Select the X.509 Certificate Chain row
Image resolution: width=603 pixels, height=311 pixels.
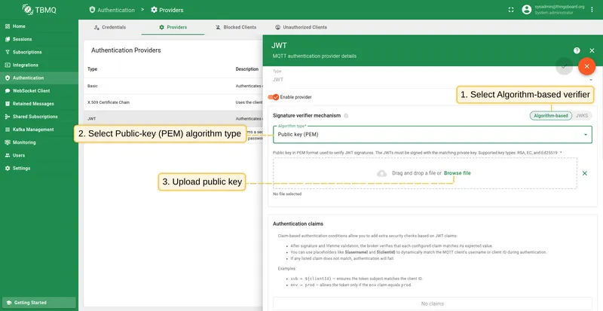pyautogui.click(x=173, y=102)
